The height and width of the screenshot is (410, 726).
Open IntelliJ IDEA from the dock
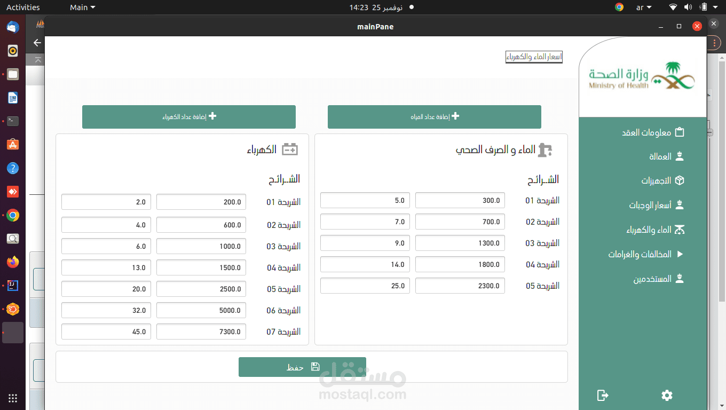click(13, 286)
